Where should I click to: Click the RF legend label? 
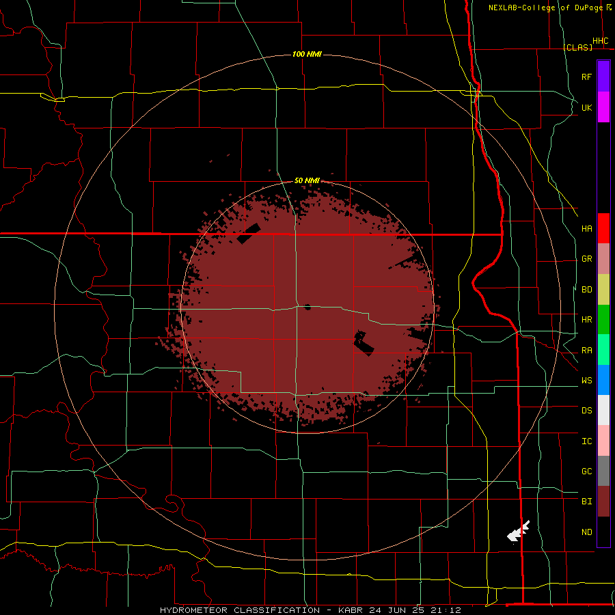point(586,77)
